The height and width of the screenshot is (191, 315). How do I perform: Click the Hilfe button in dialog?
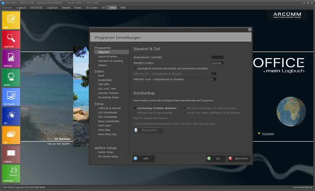[144, 158]
